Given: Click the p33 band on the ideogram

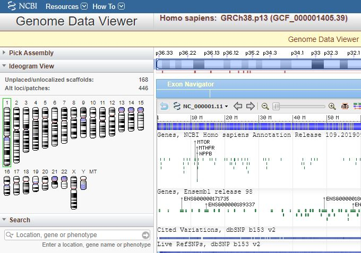Looking at the screenshot, I should [x=317, y=64].
